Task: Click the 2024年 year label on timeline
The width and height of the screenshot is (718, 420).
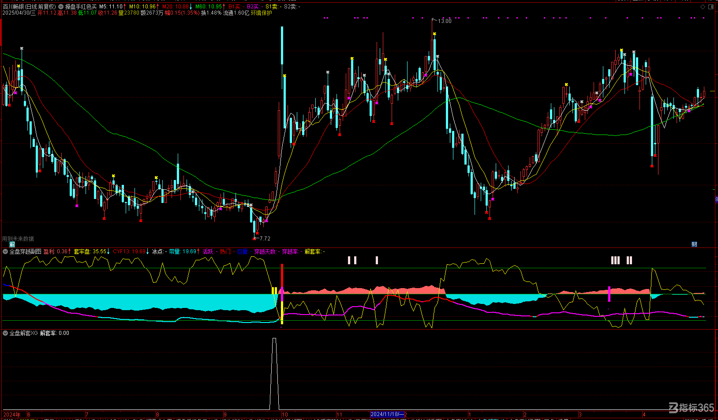Action: [x=12, y=414]
